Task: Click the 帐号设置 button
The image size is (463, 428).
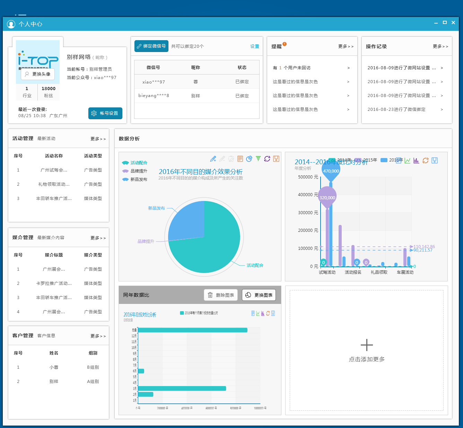Action: pos(105,113)
